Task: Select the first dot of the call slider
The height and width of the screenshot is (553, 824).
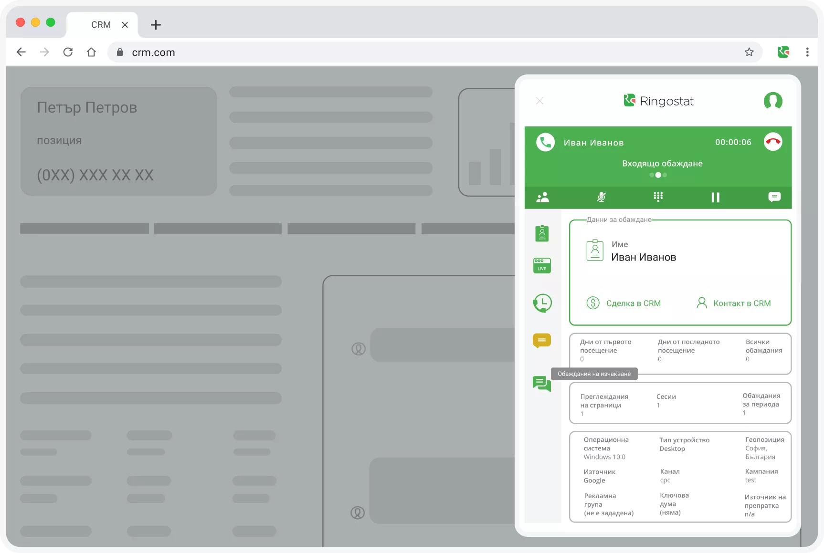Action: (652, 175)
